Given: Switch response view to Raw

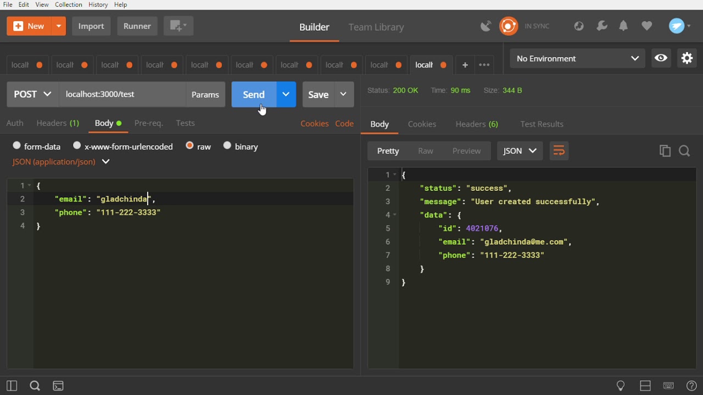Looking at the screenshot, I should pyautogui.click(x=426, y=151).
